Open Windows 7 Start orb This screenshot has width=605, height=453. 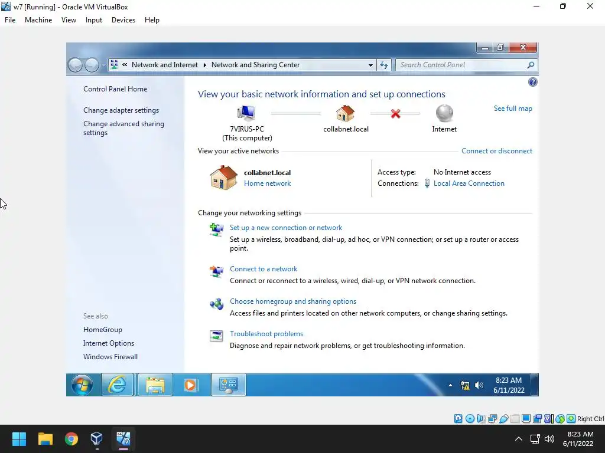(82, 385)
